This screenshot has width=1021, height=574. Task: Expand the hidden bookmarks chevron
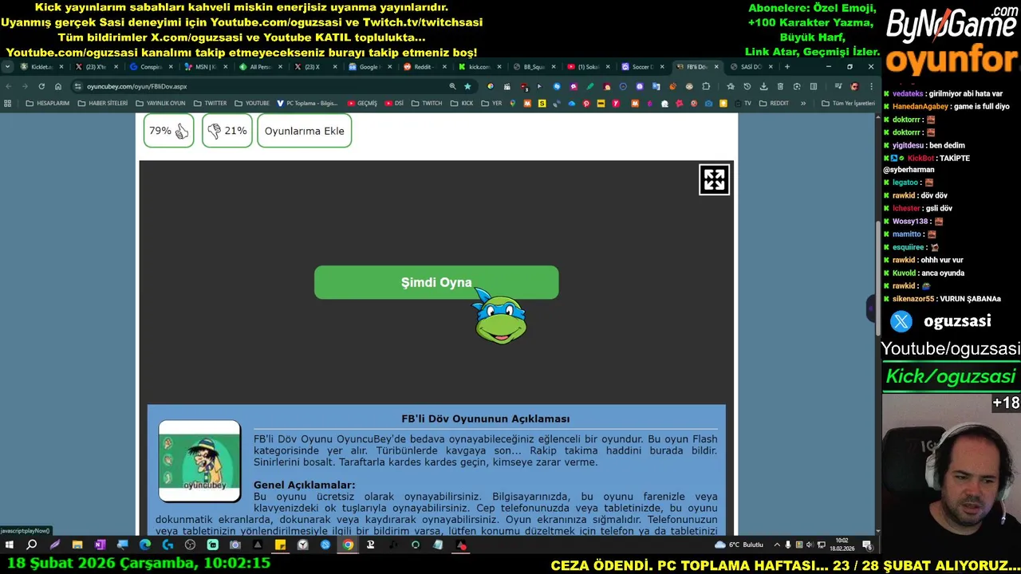[x=803, y=103]
